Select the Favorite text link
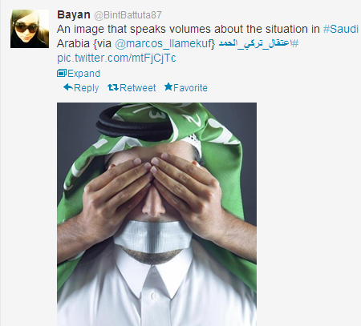Viewport: 361px width, 326px height. [x=190, y=88]
